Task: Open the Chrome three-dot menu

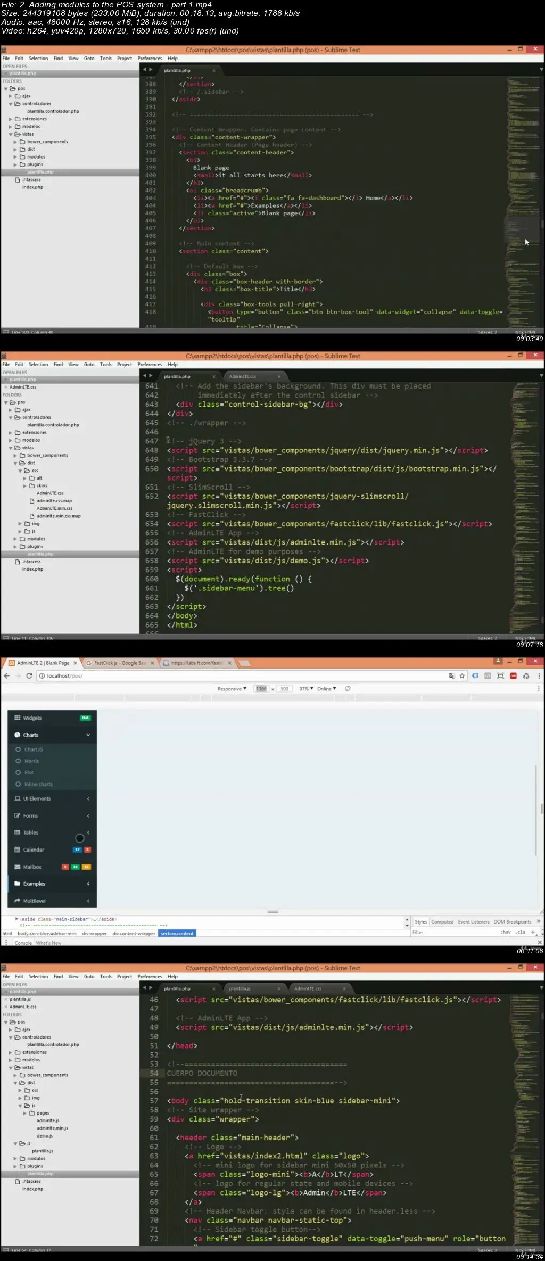Action: 539,675
